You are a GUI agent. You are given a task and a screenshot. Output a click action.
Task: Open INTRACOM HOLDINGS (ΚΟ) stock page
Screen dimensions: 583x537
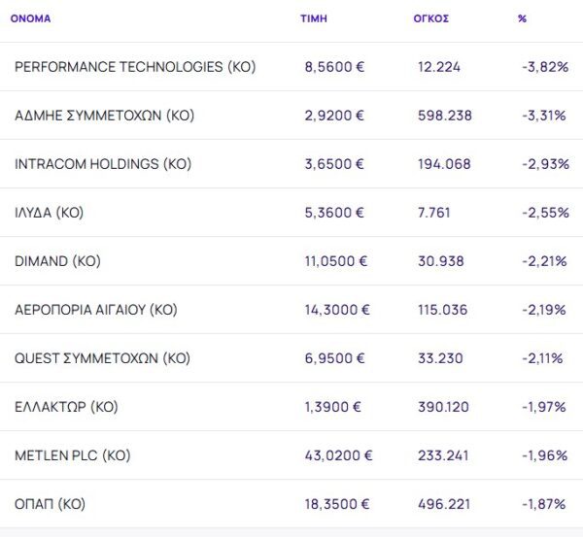coord(103,164)
